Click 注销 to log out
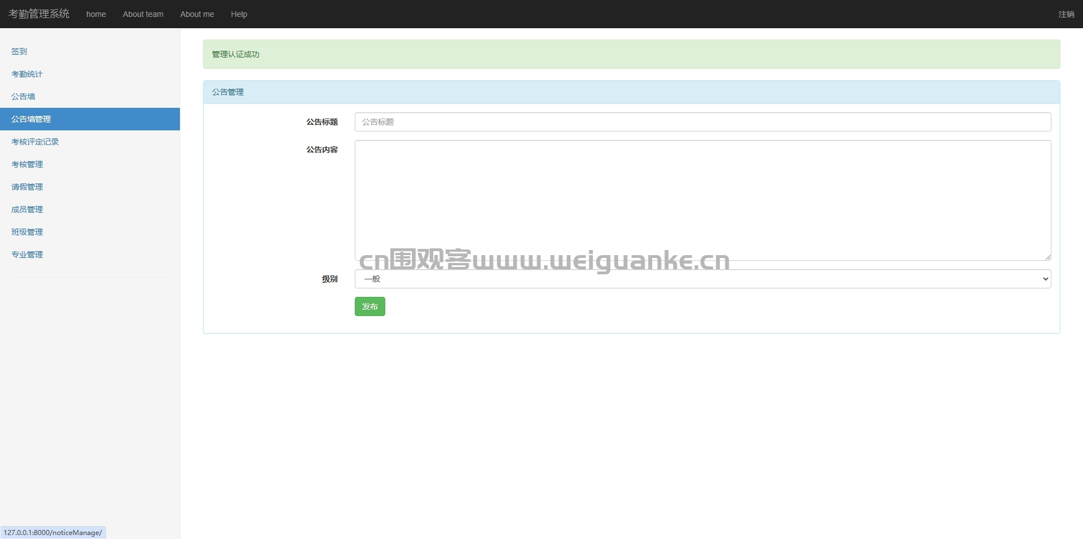Viewport: 1083px width, 539px height. tap(1066, 14)
